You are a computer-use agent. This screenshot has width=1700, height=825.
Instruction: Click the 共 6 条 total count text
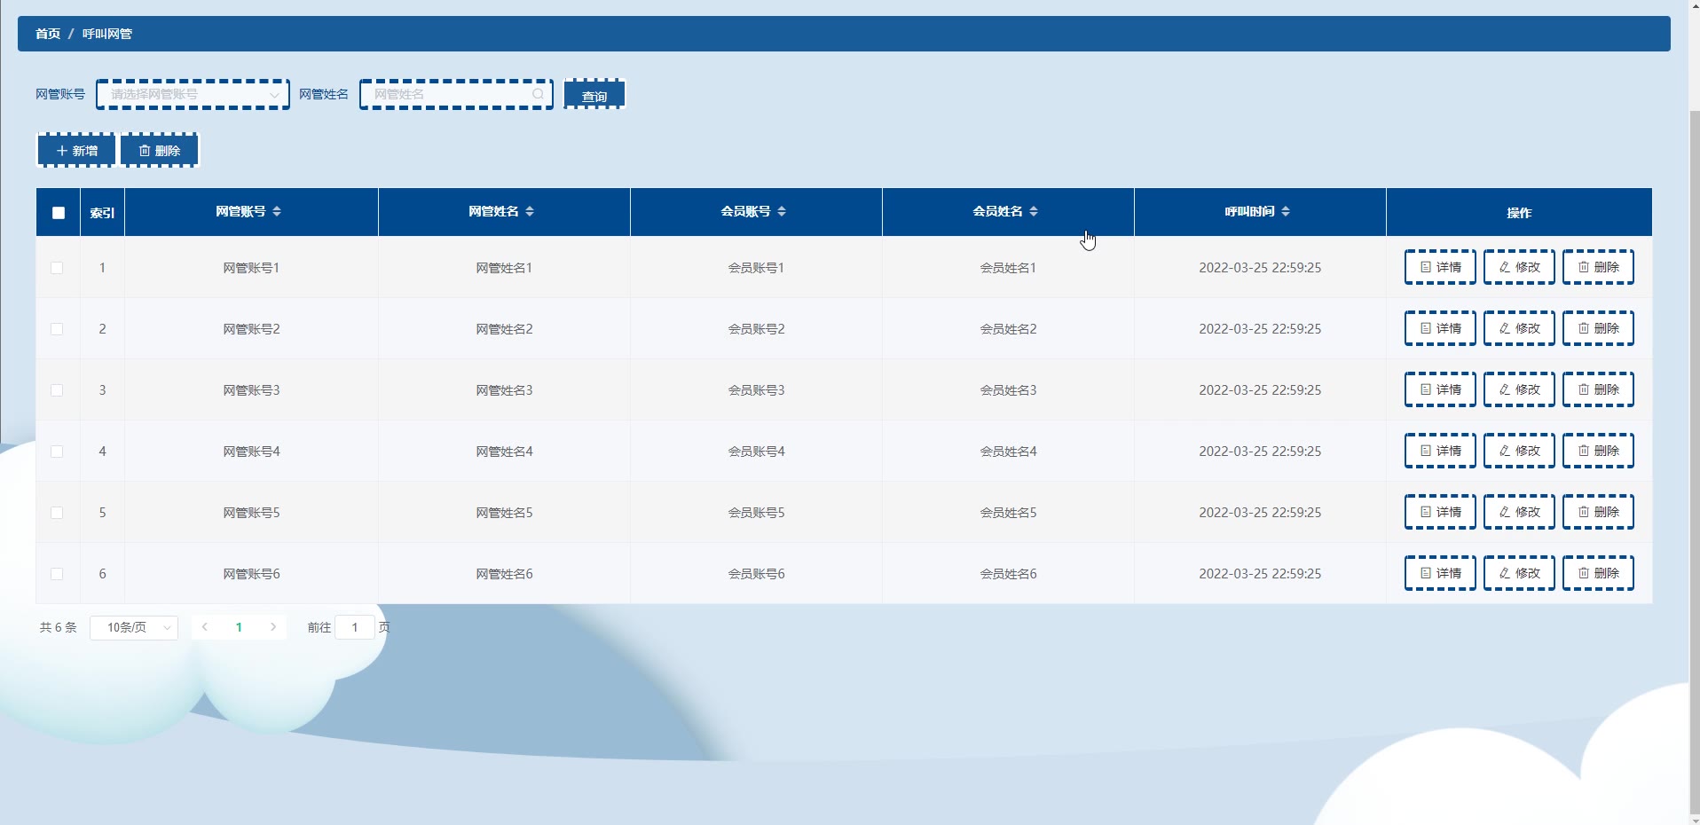click(x=59, y=627)
